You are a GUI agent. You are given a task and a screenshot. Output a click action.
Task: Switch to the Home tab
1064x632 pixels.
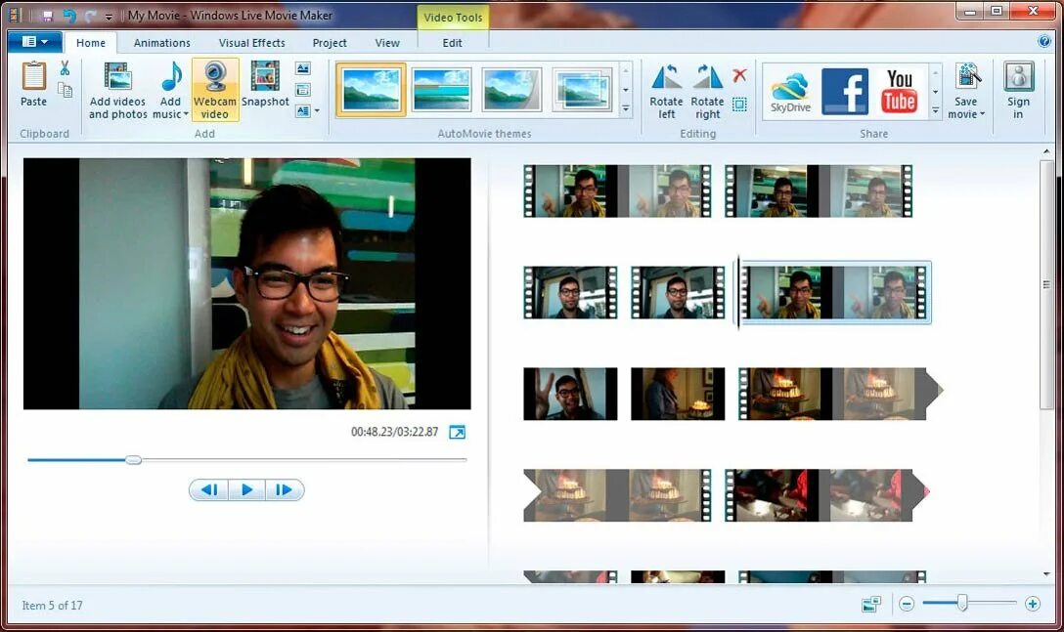tap(90, 43)
